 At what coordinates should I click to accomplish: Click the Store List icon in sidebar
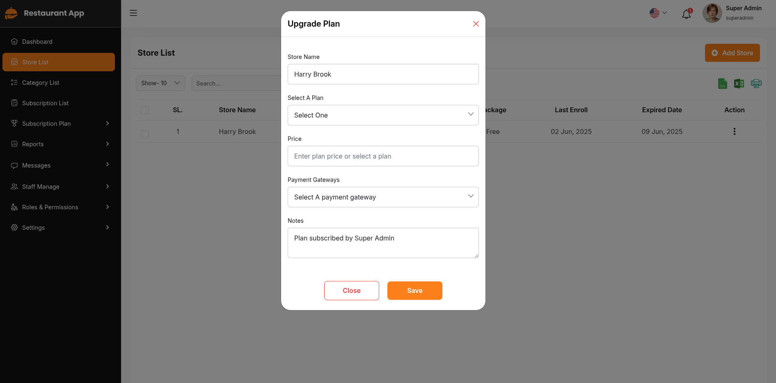(14, 62)
